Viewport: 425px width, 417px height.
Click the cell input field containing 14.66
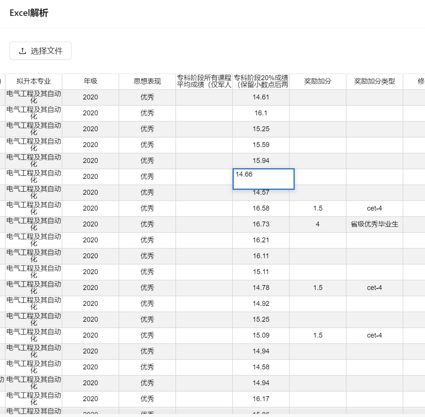[263, 179]
